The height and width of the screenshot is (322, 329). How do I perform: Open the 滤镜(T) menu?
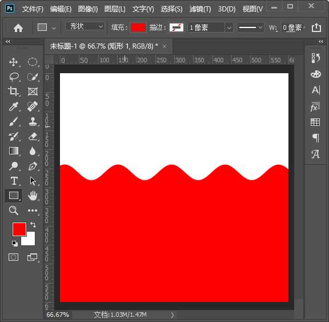pyautogui.click(x=200, y=9)
